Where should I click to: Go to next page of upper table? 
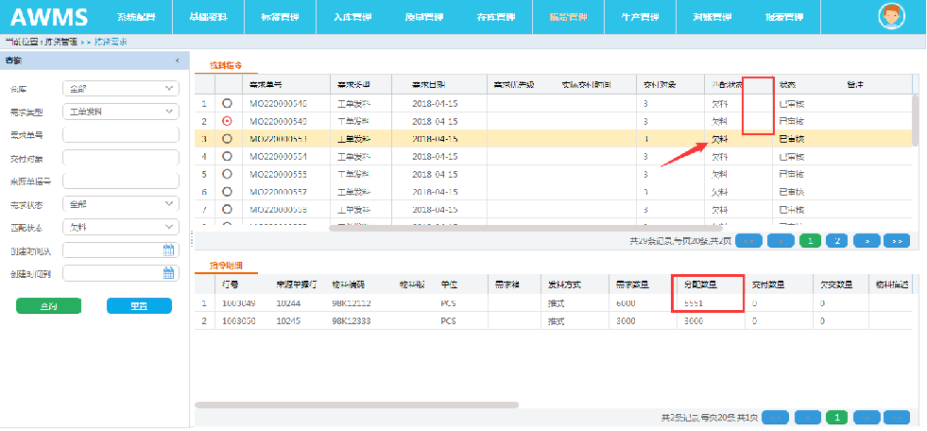tap(867, 241)
